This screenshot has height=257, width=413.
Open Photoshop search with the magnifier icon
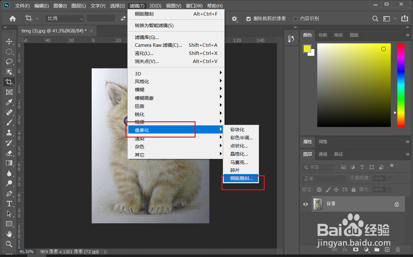[375, 18]
